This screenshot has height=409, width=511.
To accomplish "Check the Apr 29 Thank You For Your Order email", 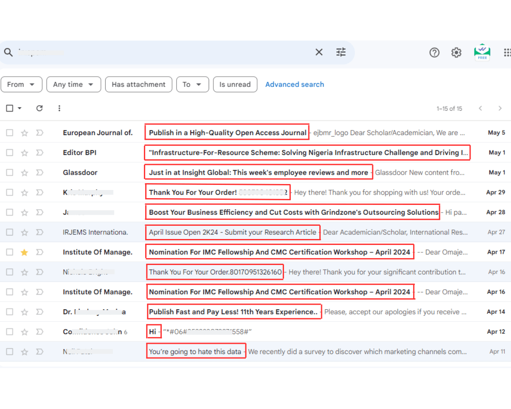I will click(9, 193).
